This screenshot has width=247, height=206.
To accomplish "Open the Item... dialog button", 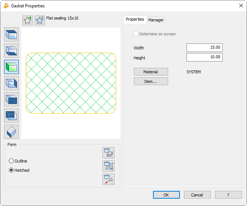I will [x=151, y=81].
